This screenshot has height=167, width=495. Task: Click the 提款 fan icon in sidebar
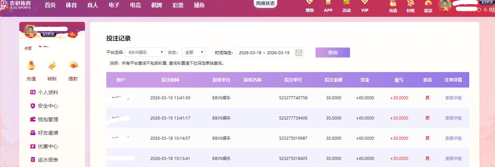73,66
